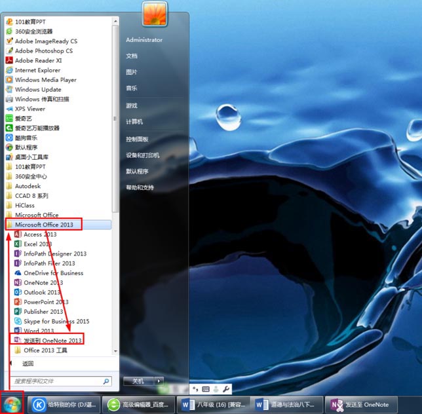Launch PowerPoint 2013 icon
The width and height of the screenshot is (422, 414).
pyautogui.click(x=18, y=302)
